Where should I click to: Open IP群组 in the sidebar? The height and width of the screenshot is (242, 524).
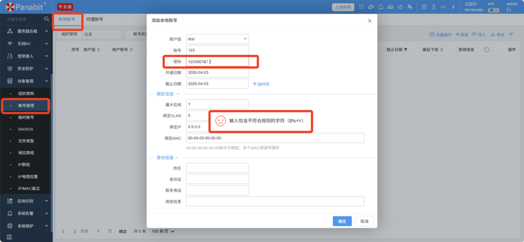[x=24, y=165]
